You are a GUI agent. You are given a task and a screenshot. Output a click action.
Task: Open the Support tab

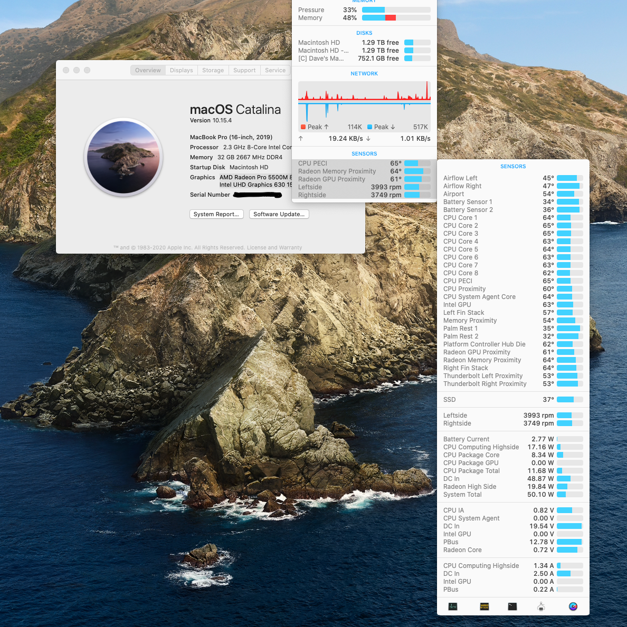(244, 70)
